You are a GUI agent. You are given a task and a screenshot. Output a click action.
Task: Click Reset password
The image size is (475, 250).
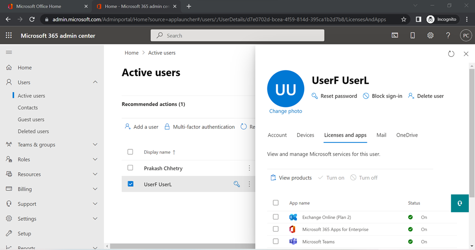coord(334,96)
